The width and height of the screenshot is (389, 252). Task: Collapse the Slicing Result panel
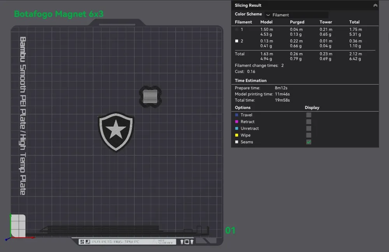point(375,5)
